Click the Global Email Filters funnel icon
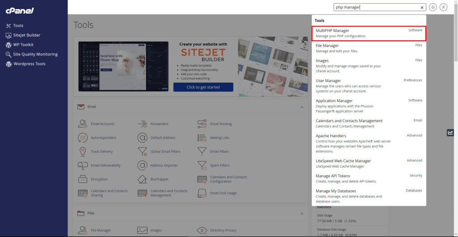 coord(142,152)
